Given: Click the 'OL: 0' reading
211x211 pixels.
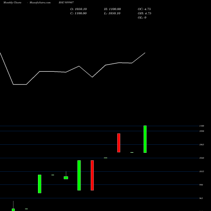Looking at the screenshot, I should (142, 18).
